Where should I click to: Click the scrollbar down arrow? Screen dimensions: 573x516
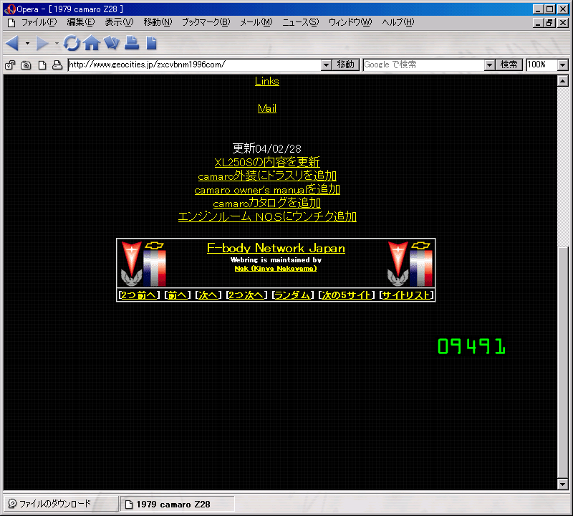563,484
